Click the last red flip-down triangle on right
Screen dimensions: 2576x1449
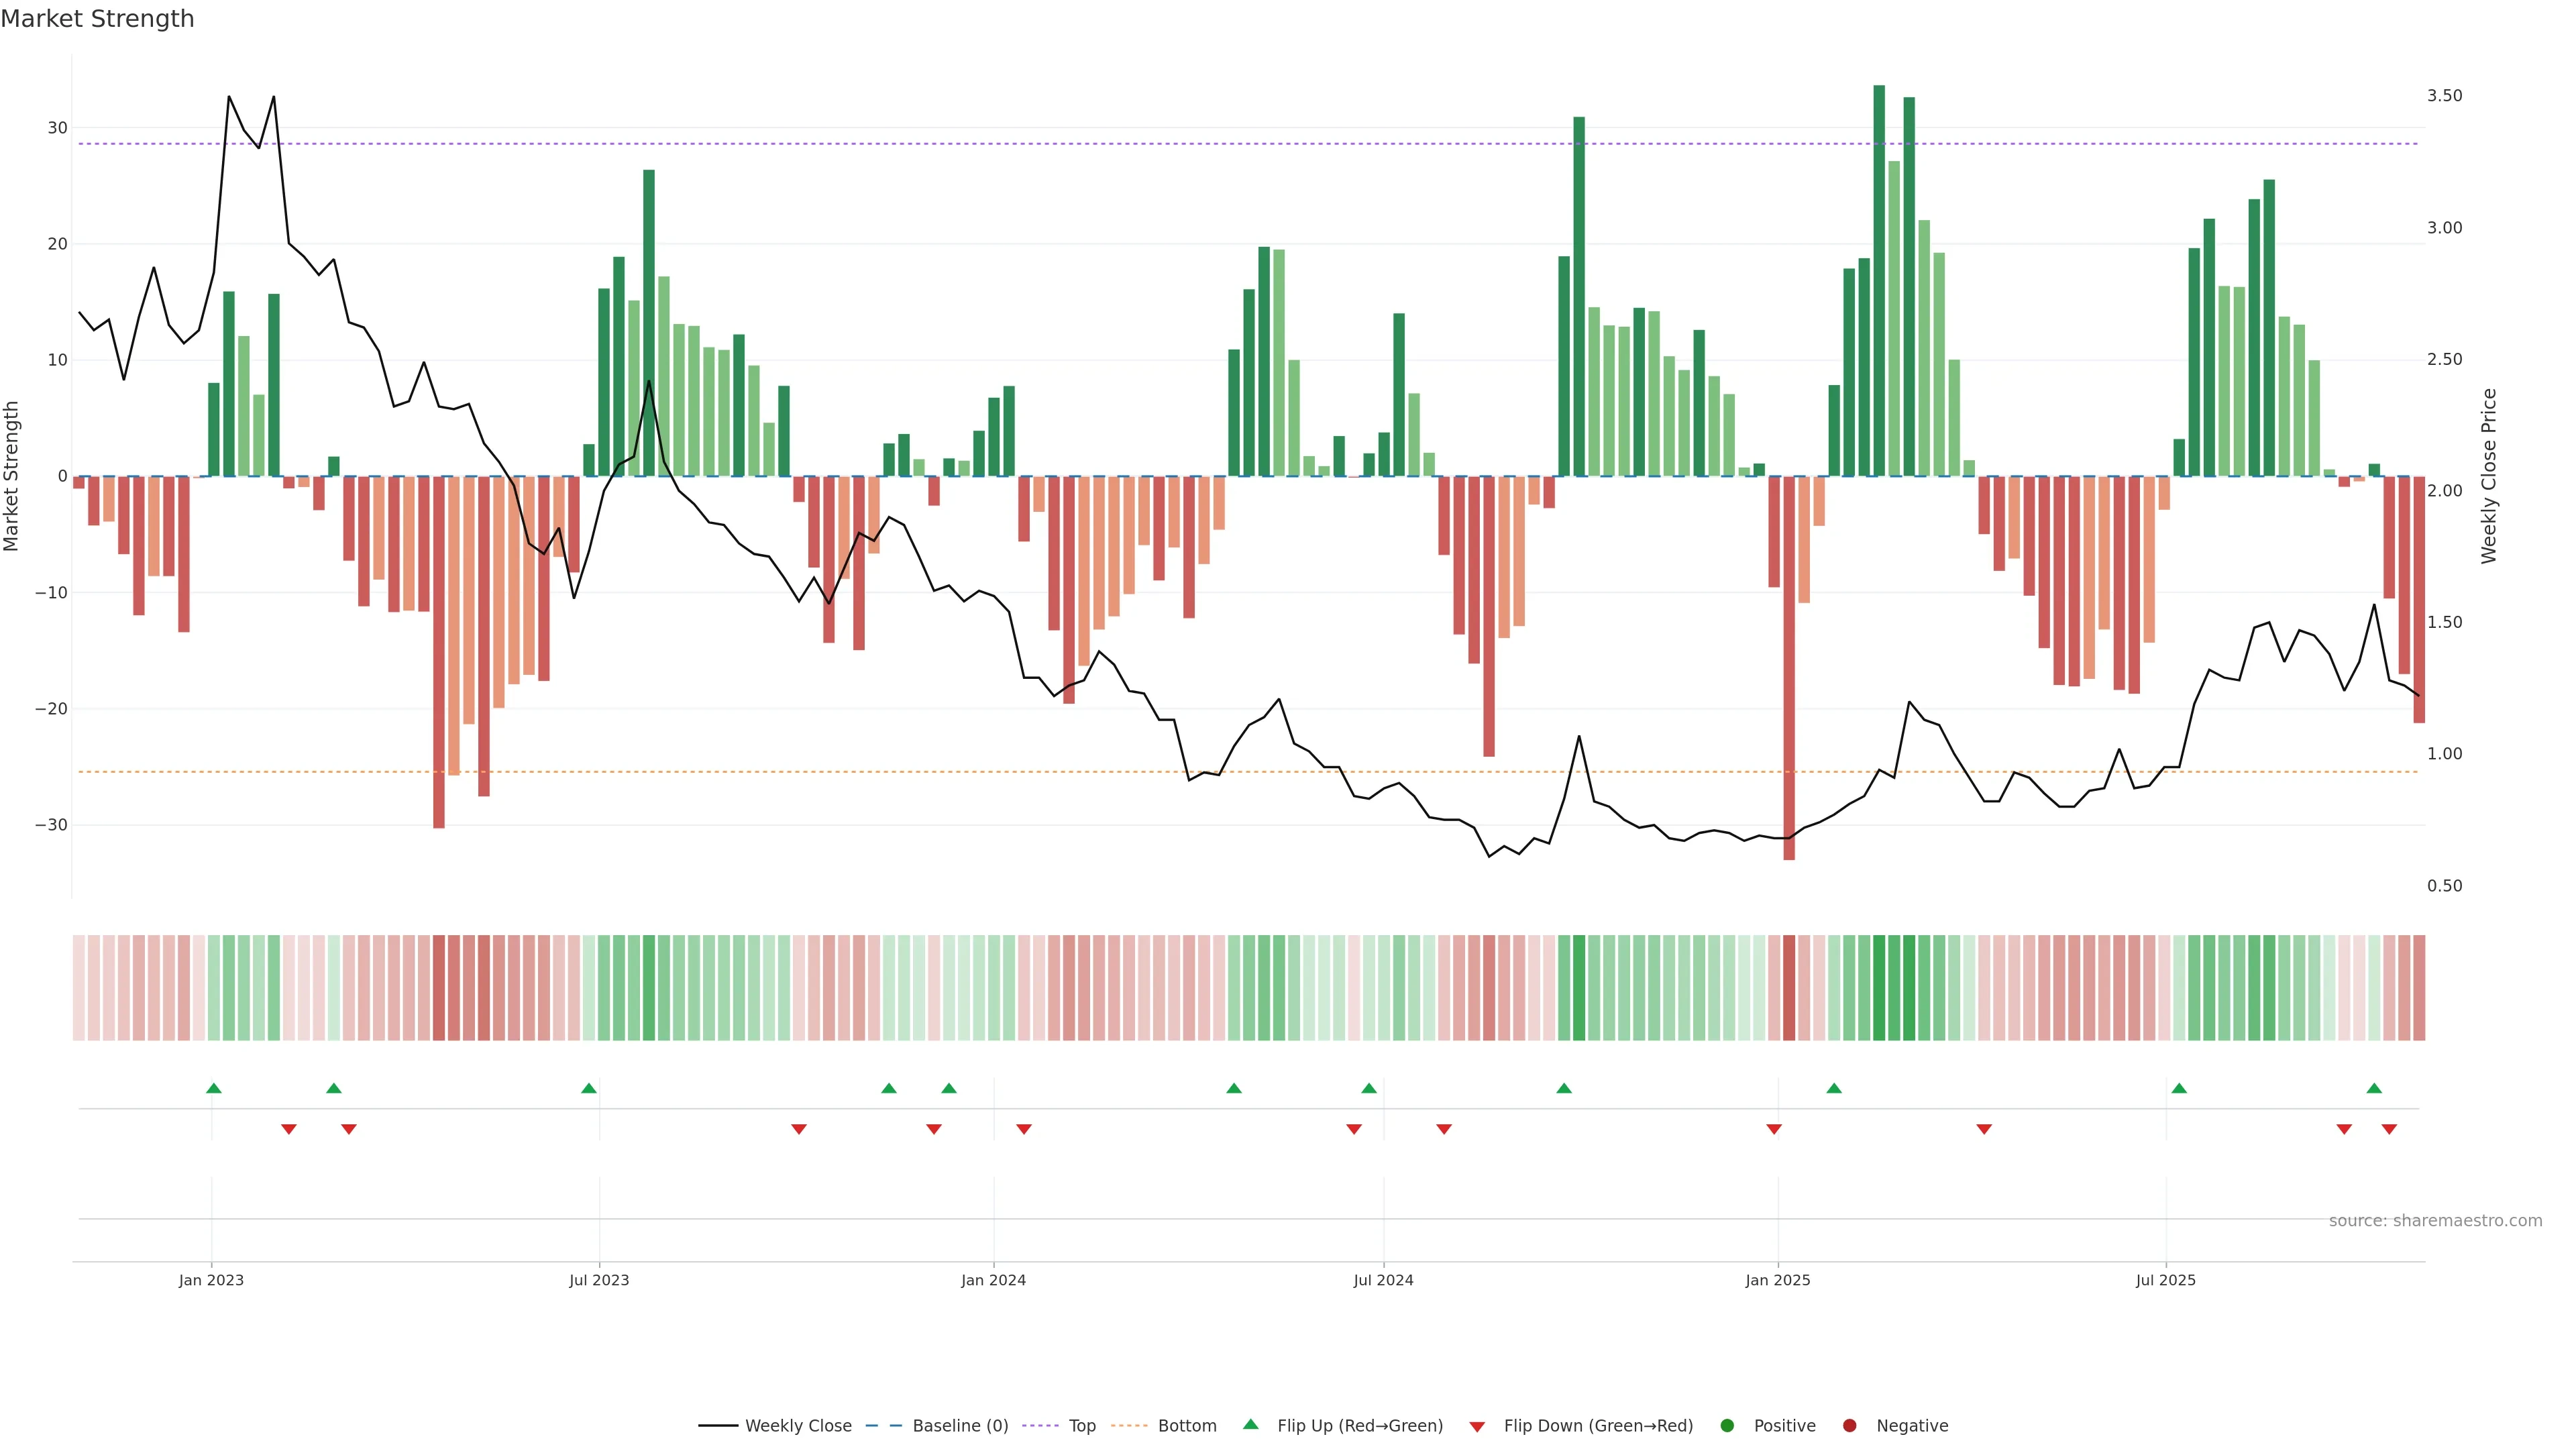pos(2389,1129)
